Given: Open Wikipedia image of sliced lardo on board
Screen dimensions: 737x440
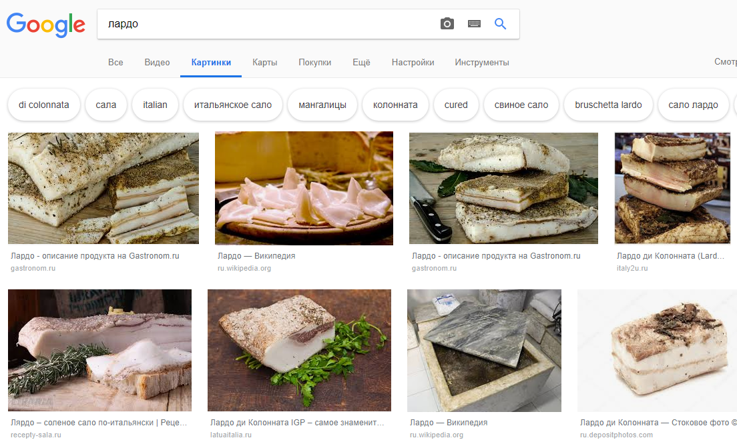Looking at the screenshot, I should tap(304, 188).
